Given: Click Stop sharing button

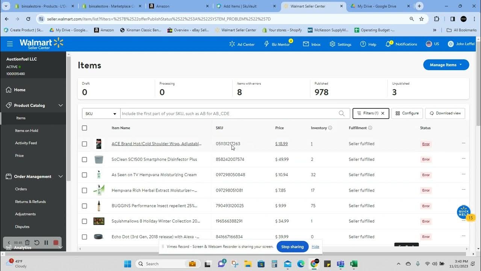Looking at the screenshot, I should pyautogui.click(x=292, y=247).
